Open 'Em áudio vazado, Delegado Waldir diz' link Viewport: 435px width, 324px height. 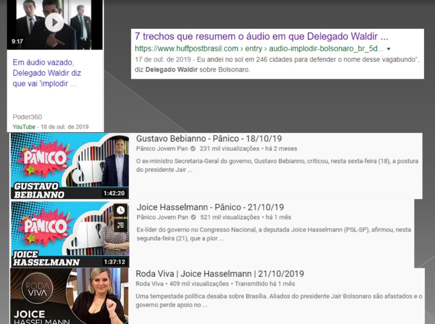click(x=47, y=73)
